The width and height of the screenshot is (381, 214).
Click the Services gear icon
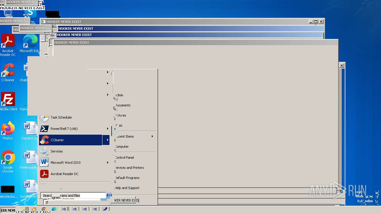coord(44,151)
